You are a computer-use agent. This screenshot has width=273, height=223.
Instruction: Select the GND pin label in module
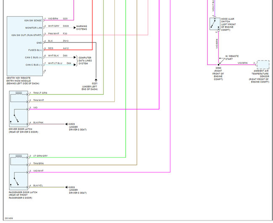pyautogui.click(x=39, y=43)
